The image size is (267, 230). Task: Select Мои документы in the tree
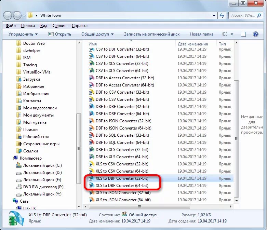click(x=38, y=115)
